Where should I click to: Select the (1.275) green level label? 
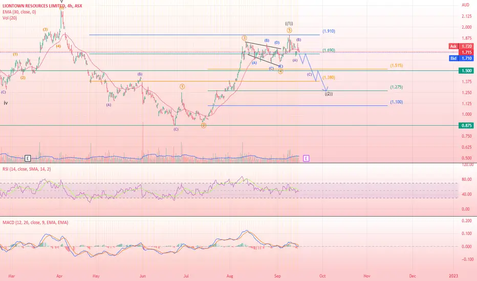click(397, 87)
